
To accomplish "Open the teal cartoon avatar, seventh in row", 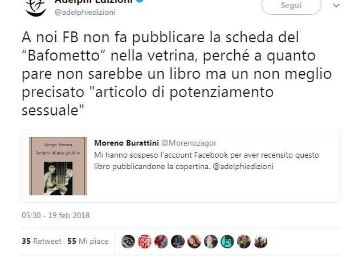I will tap(227, 242).
